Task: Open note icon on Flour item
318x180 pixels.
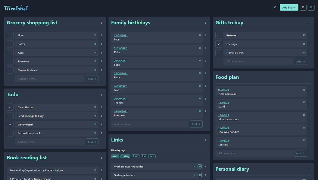Action: point(95,35)
